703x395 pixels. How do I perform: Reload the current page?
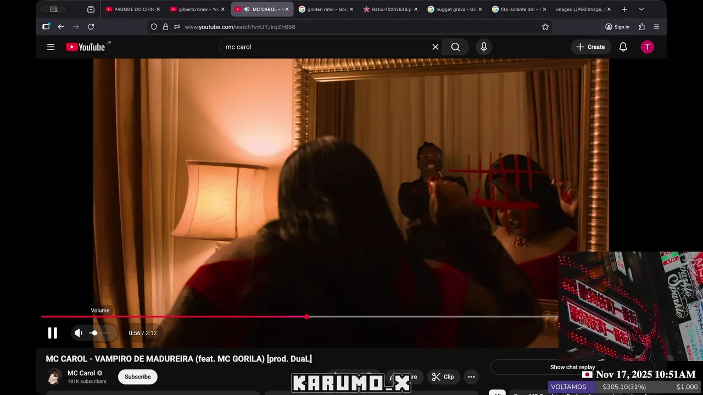[x=91, y=27]
